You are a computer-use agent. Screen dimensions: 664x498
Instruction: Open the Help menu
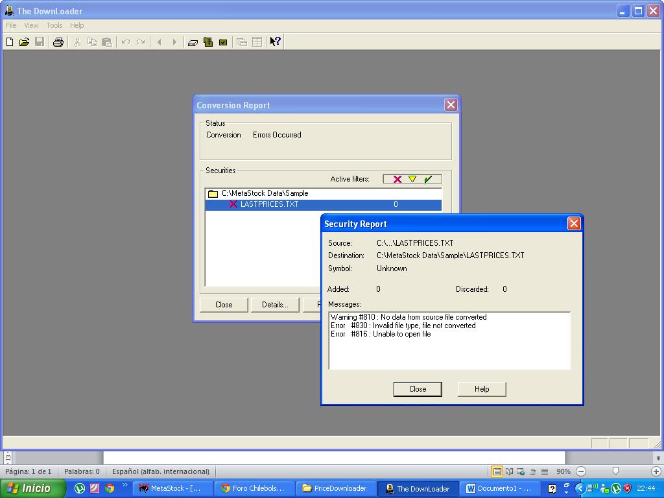77,25
